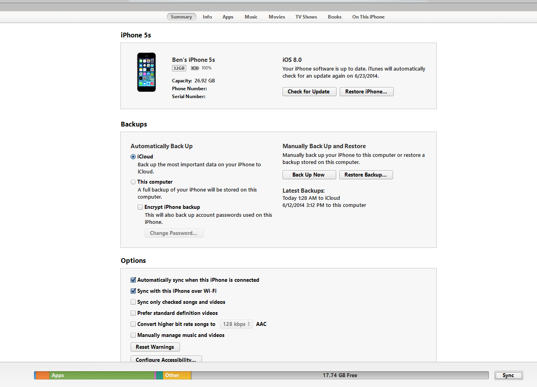Select This computer backup option

pos(133,182)
